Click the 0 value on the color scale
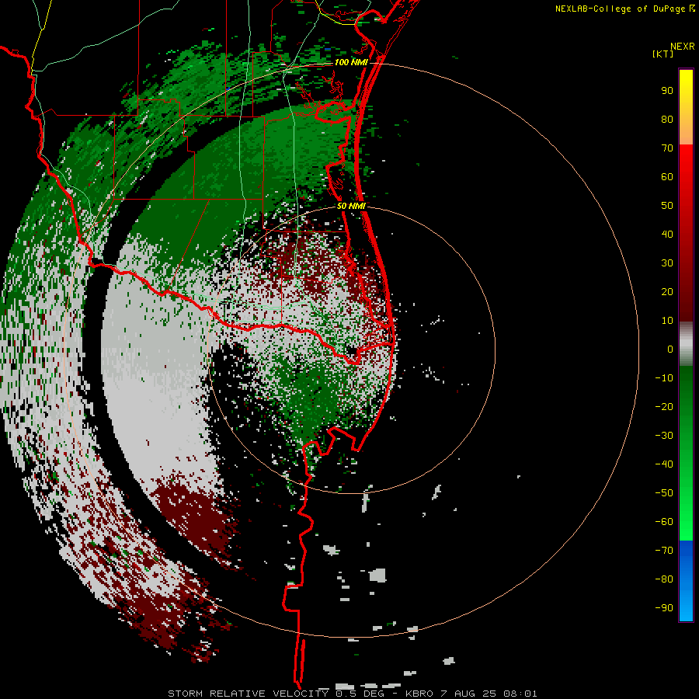699x699 pixels. click(670, 349)
